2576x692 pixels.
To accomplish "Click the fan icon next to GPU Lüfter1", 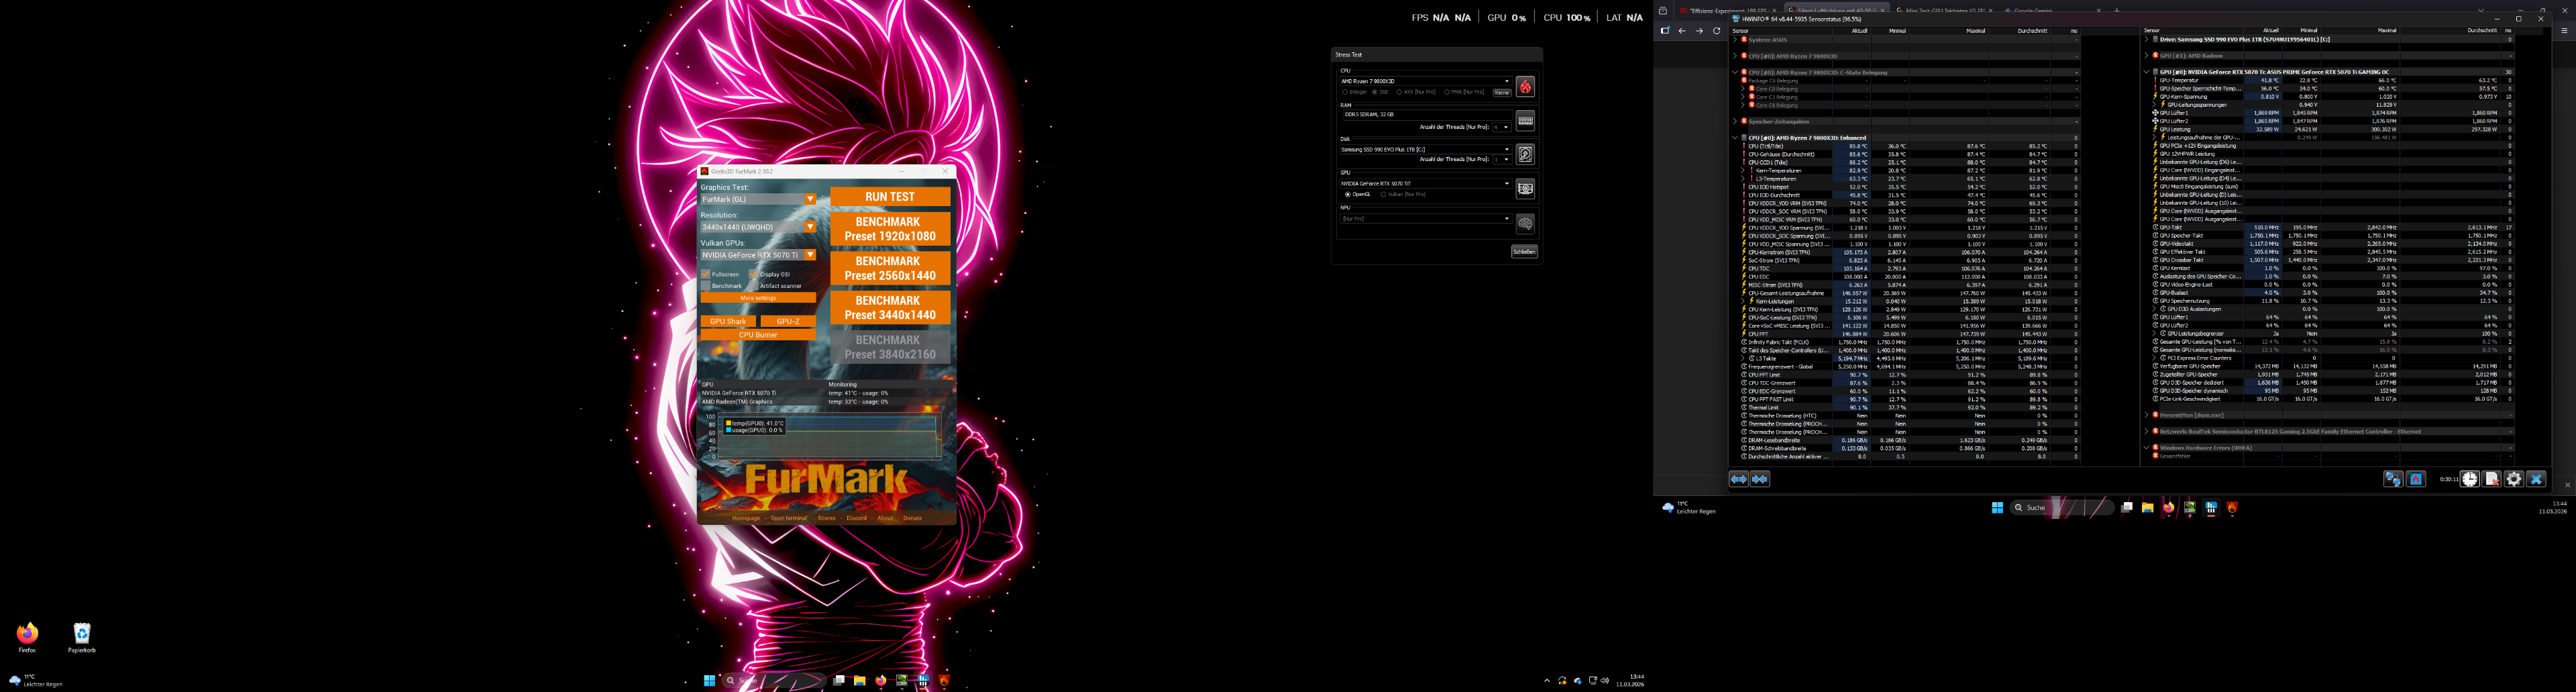I will pyautogui.click(x=2155, y=113).
